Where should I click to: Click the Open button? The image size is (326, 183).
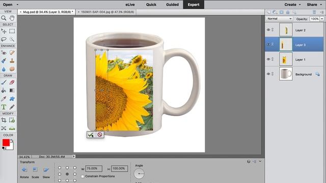click(x=8, y=5)
